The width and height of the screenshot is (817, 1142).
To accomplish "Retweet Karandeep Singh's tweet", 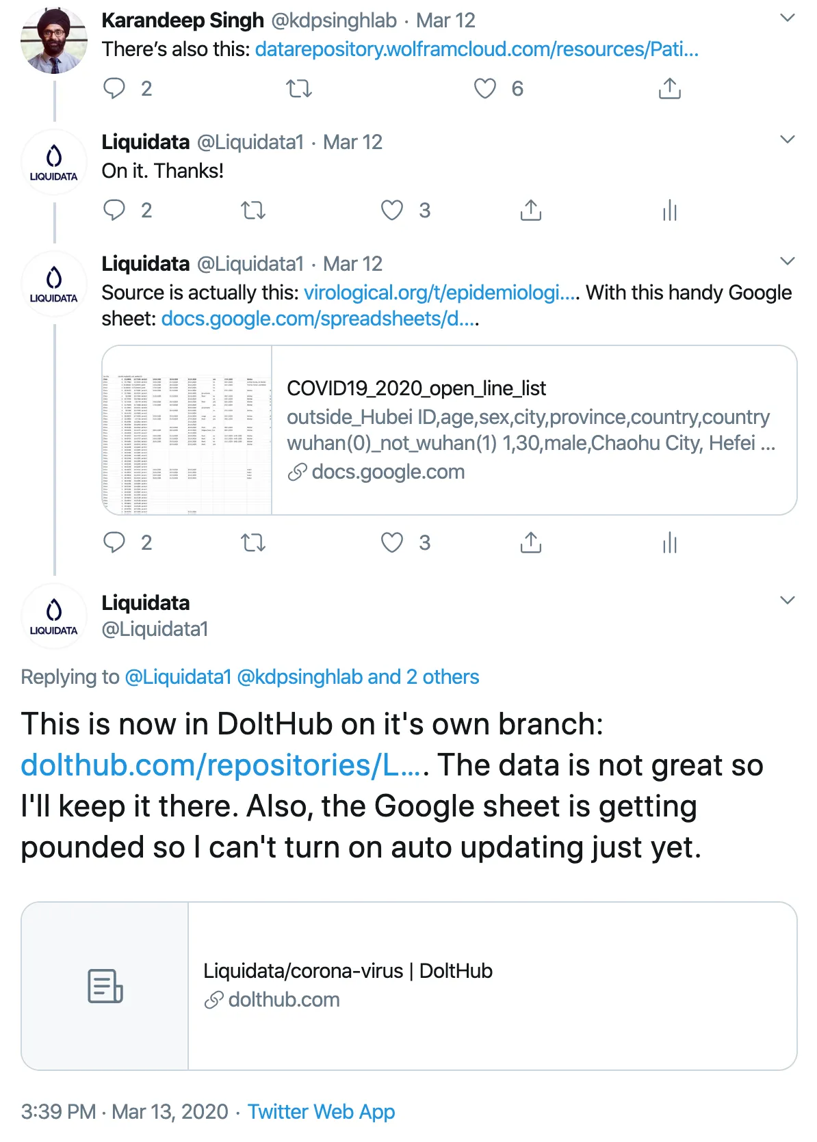I will coord(298,89).
